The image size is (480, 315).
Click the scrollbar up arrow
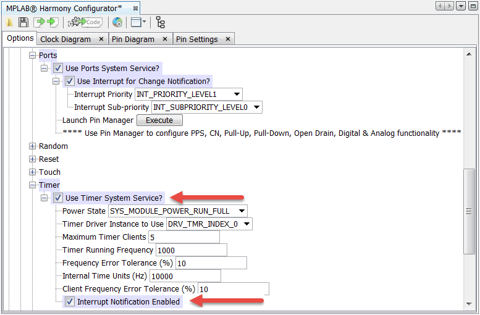(x=469, y=54)
